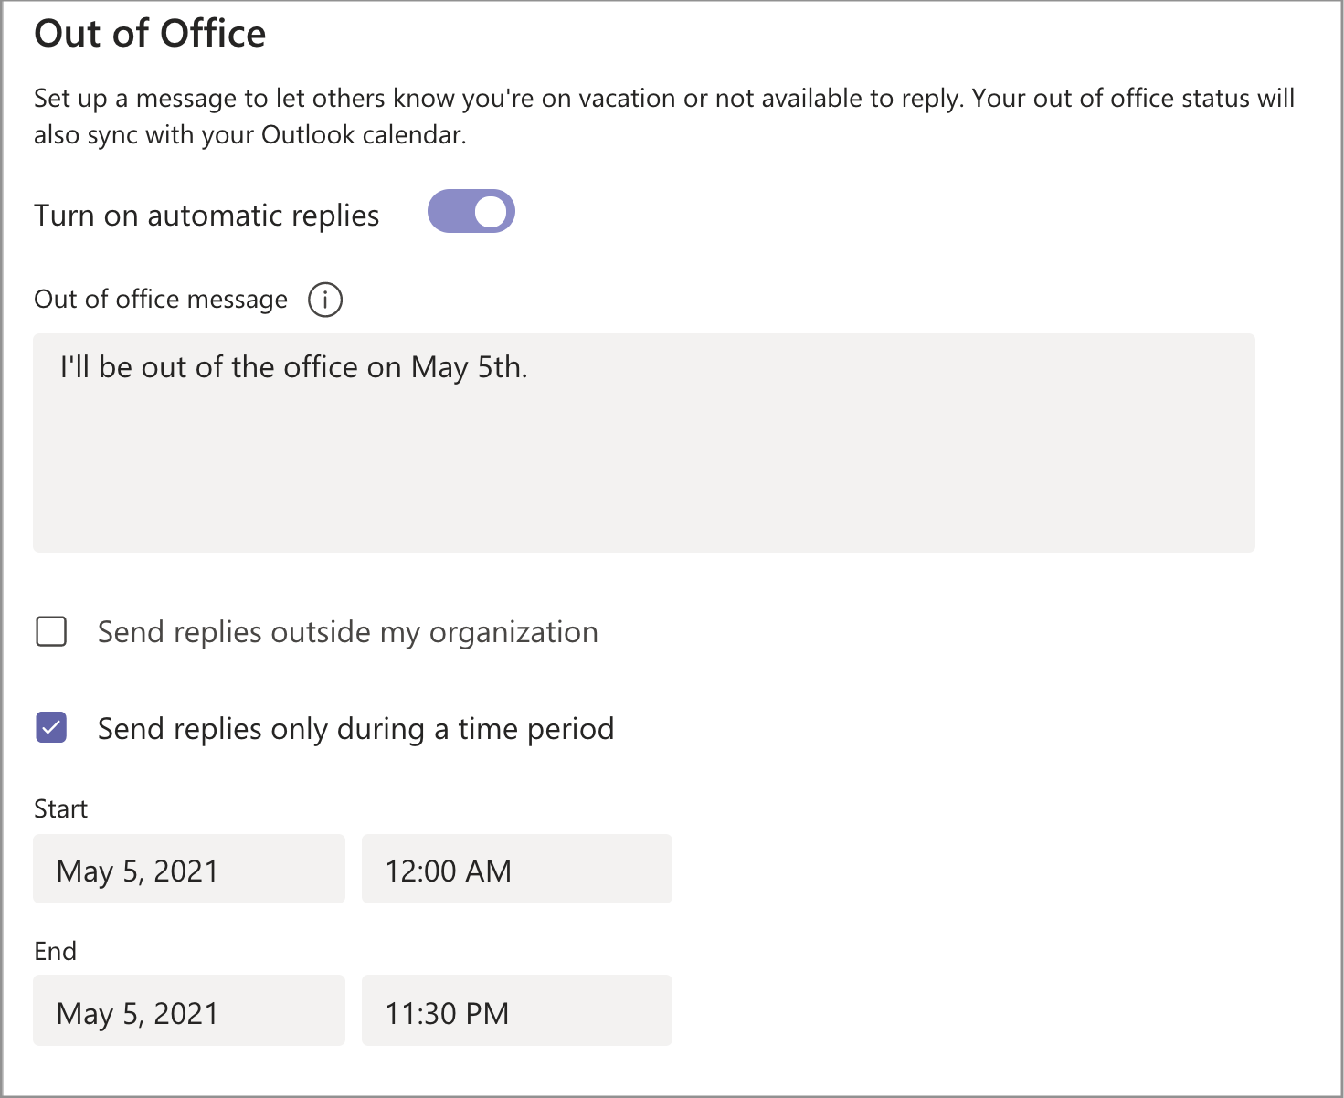Open the Start date picker showing May 5, 2021

click(x=188, y=870)
